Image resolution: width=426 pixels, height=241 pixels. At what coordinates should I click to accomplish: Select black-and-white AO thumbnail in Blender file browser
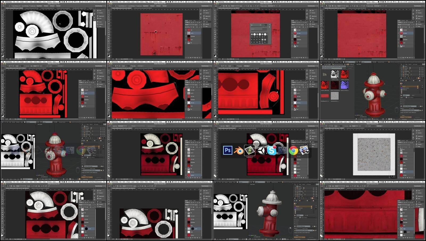pyautogui.click(x=335, y=74)
